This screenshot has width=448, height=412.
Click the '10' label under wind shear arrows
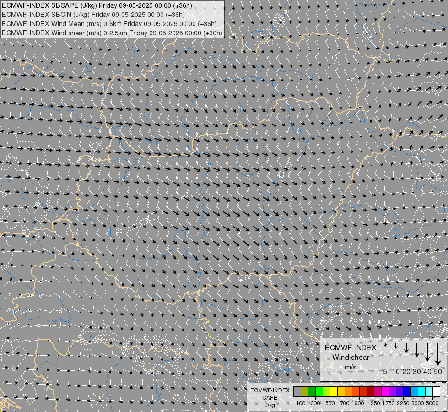pos(396,371)
